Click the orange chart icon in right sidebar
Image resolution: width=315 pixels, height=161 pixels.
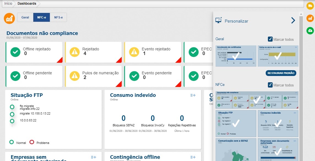pos(310,18)
